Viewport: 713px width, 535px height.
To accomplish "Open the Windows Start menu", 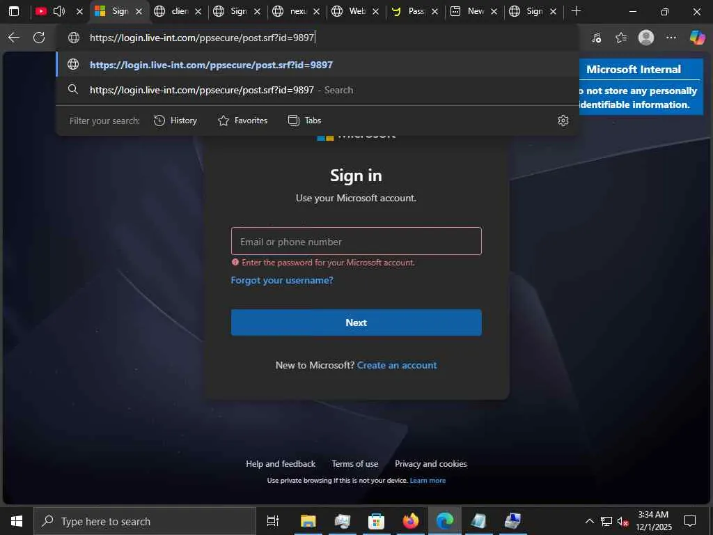I will (17, 521).
